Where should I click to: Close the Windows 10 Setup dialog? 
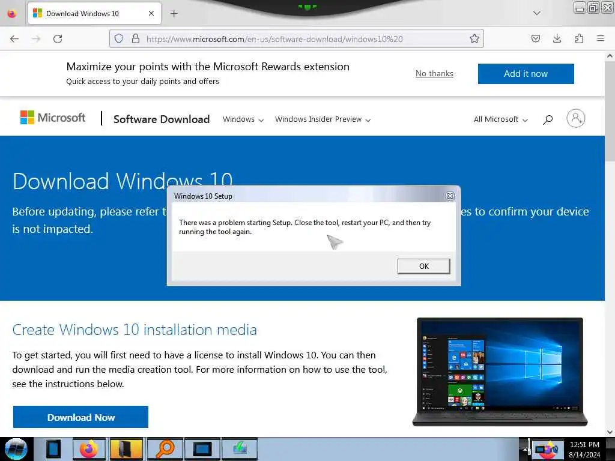[450, 196]
